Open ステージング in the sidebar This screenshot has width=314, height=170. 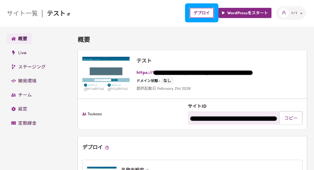tap(28, 67)
